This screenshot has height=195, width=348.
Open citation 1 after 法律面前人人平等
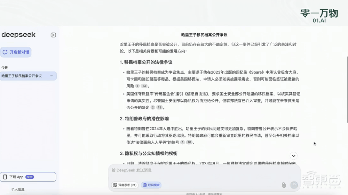pos(182,142)
